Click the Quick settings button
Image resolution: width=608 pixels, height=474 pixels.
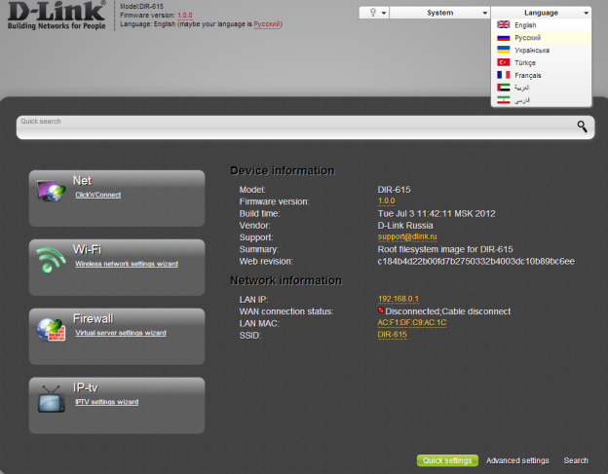click(x=447, y=460)
